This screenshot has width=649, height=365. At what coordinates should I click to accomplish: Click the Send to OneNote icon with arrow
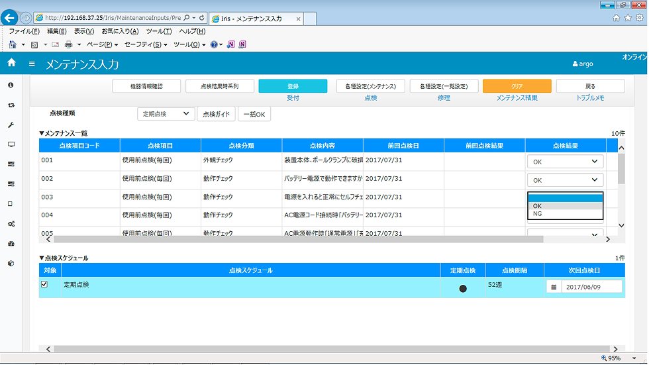click(230, 44)
